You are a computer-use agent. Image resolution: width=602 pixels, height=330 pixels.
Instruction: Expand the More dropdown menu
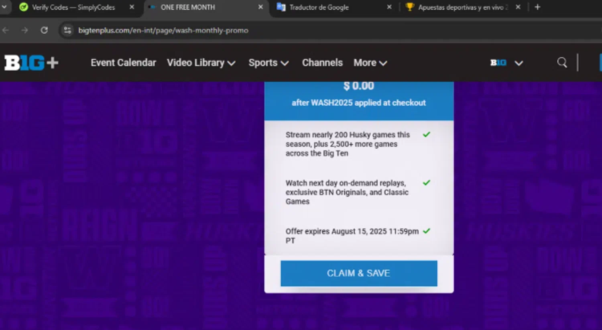(x=370, y=63)
